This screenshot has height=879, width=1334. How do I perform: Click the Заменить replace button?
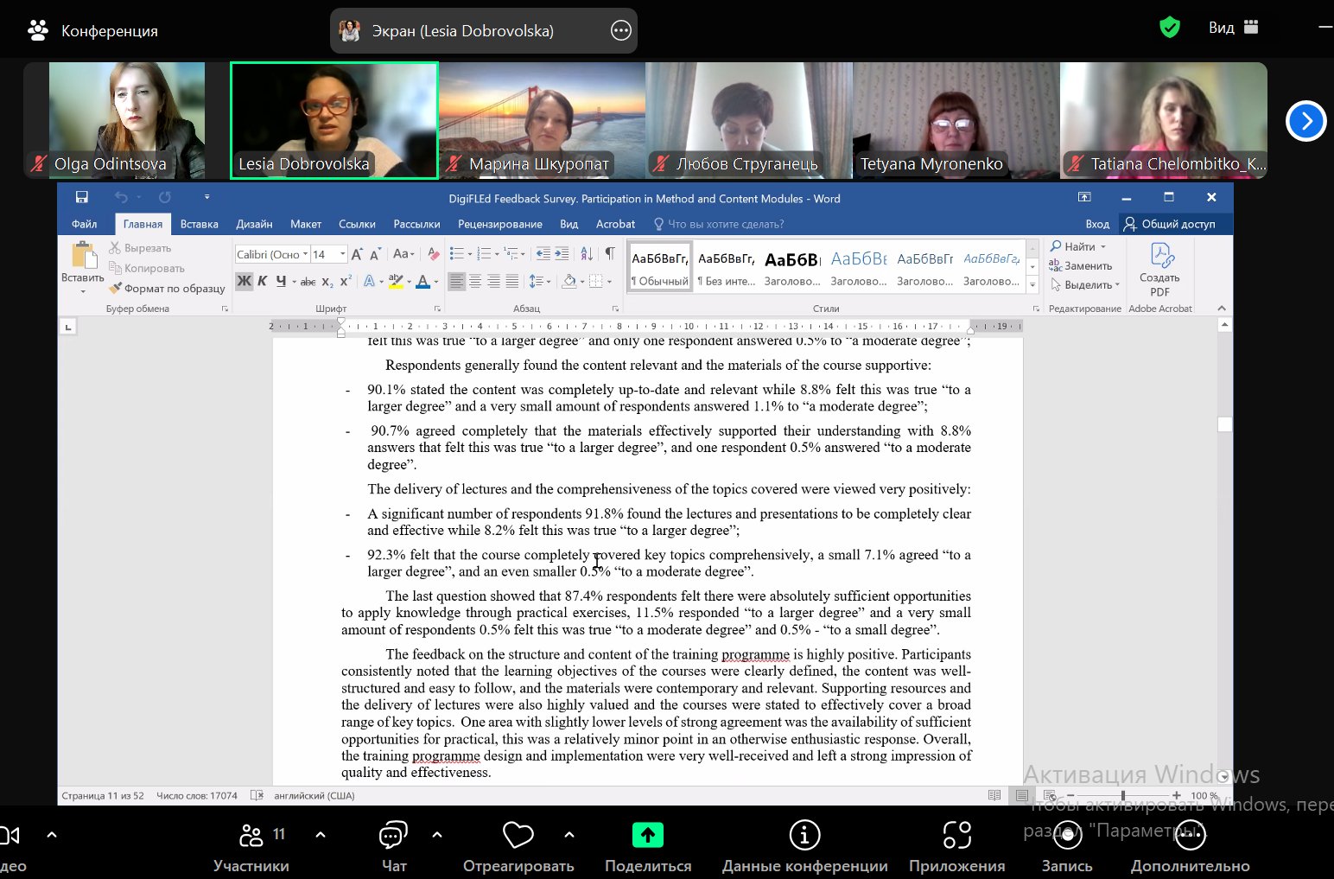click(1081, 265)
